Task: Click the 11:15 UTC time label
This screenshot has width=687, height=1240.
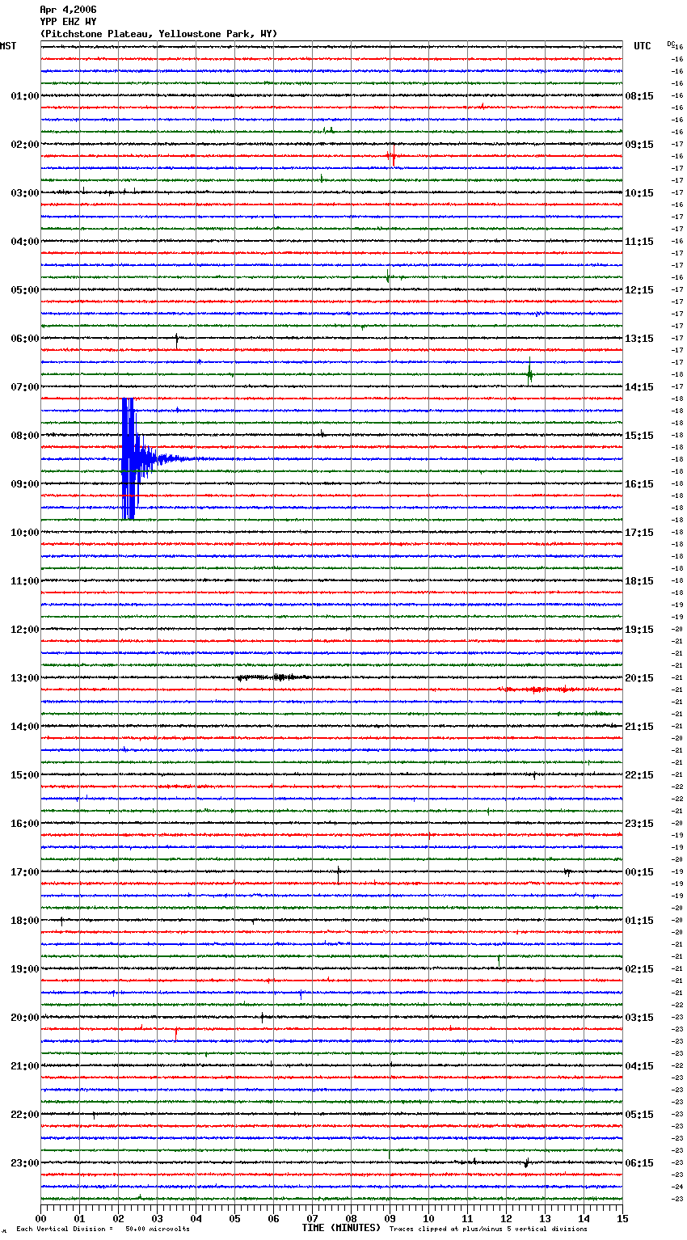Action: 639,242
